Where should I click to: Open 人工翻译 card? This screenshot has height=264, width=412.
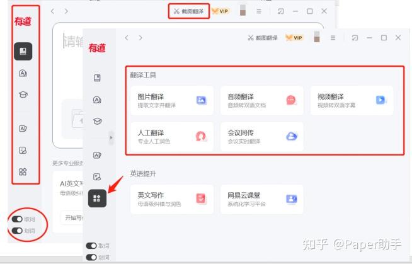[172, 137]
